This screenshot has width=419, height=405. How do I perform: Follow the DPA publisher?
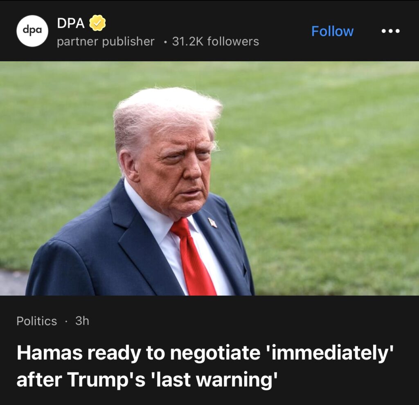[332, 31]
